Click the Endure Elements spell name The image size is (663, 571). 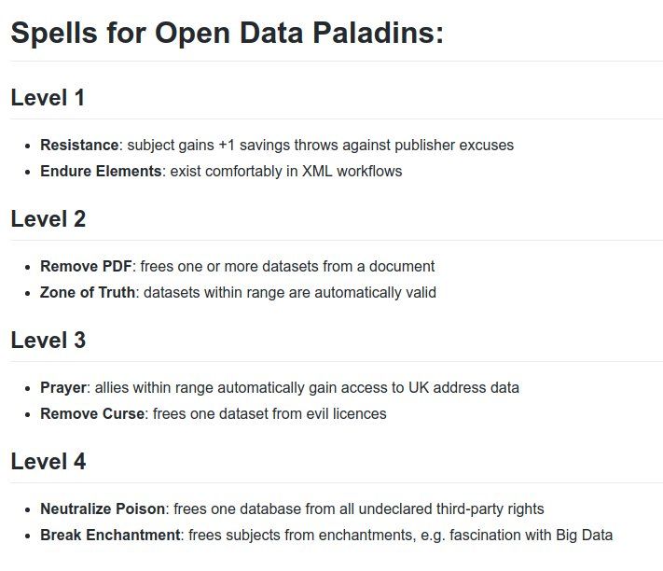coord(101,172)
